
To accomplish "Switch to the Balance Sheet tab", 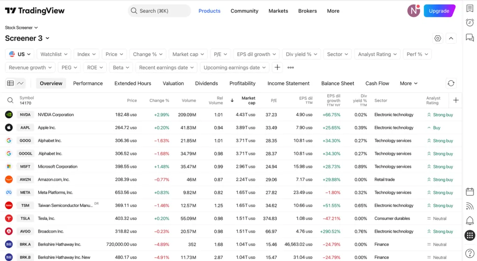I will coord(338,83).
